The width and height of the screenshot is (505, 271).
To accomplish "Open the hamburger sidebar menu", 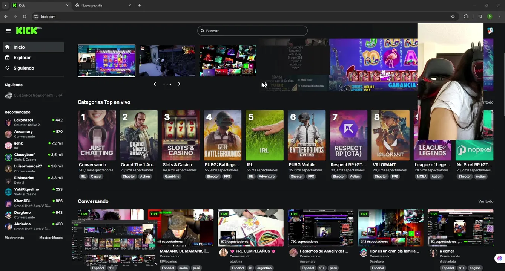I will tap(8, 31).
